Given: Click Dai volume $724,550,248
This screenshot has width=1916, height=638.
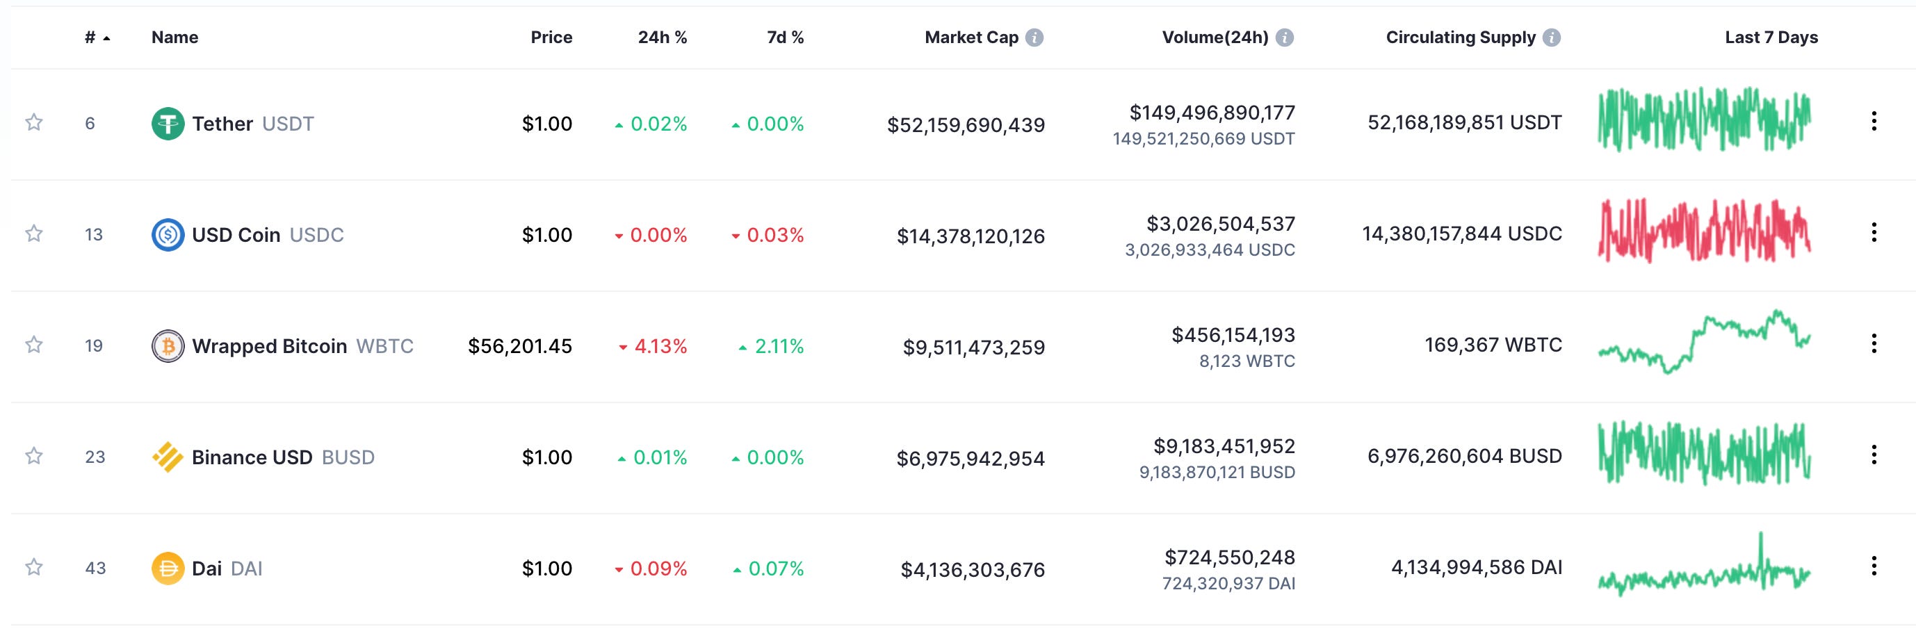Looking at the screenshot, I should [1230, 557].
